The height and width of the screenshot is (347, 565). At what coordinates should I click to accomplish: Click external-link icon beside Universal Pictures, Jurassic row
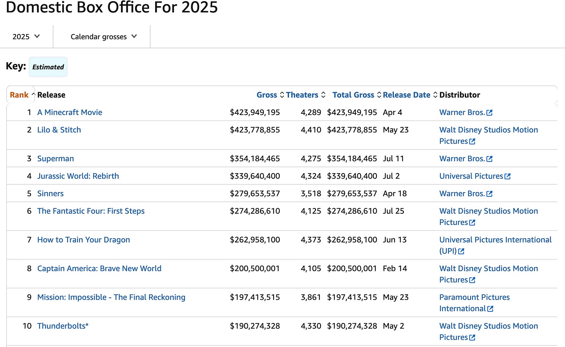[508, 177]
